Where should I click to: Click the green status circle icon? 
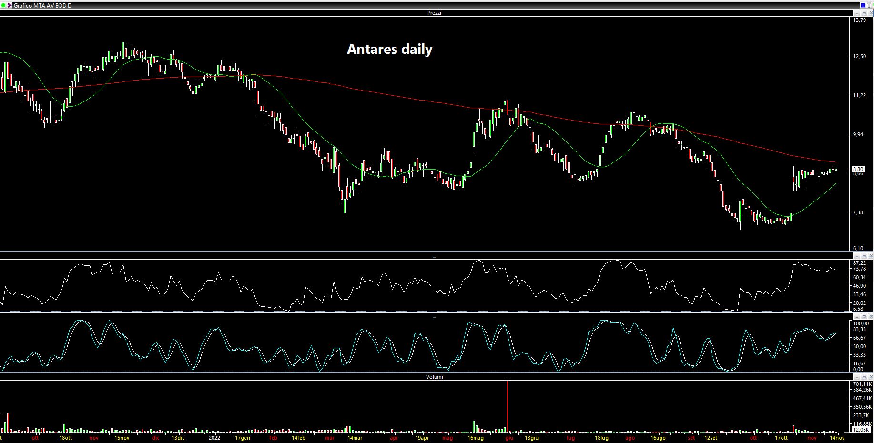[x=3, y=5]
